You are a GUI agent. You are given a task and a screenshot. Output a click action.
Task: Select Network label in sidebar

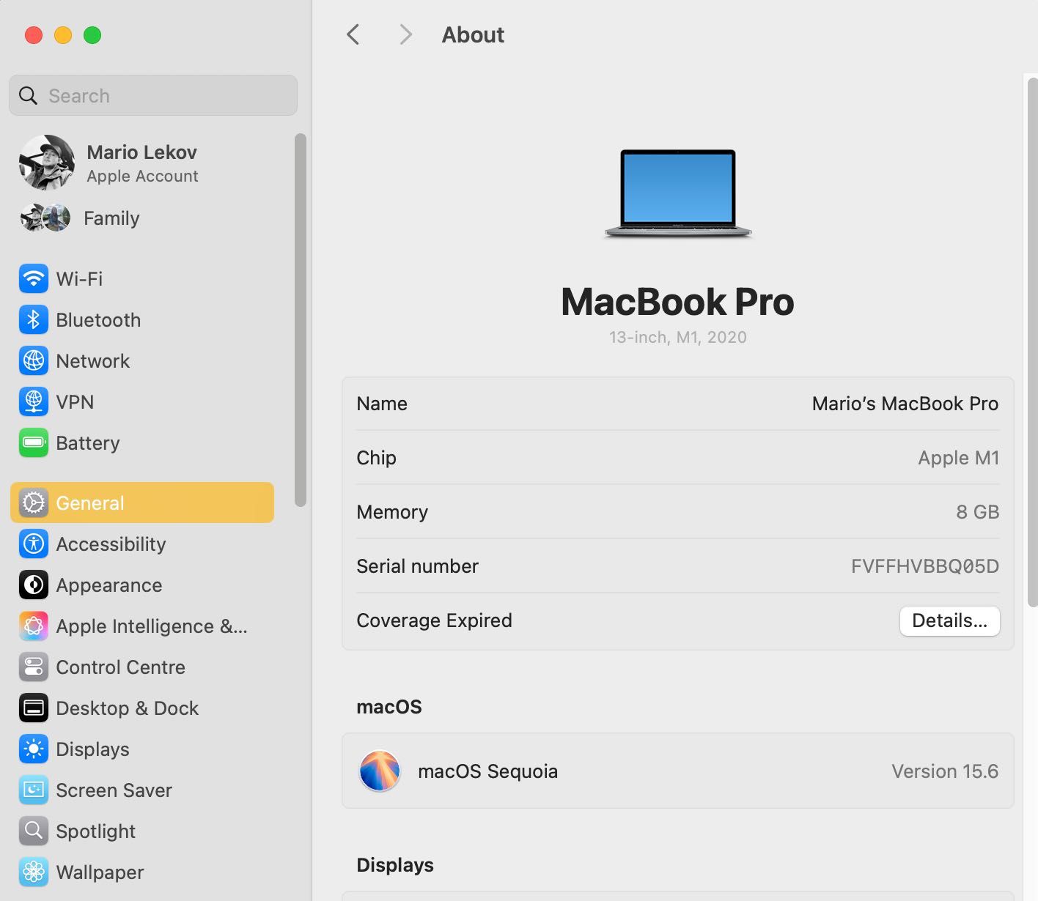[x=93, y=361]
